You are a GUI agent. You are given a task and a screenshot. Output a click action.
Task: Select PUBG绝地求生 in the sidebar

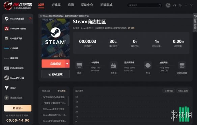point(18,68)
